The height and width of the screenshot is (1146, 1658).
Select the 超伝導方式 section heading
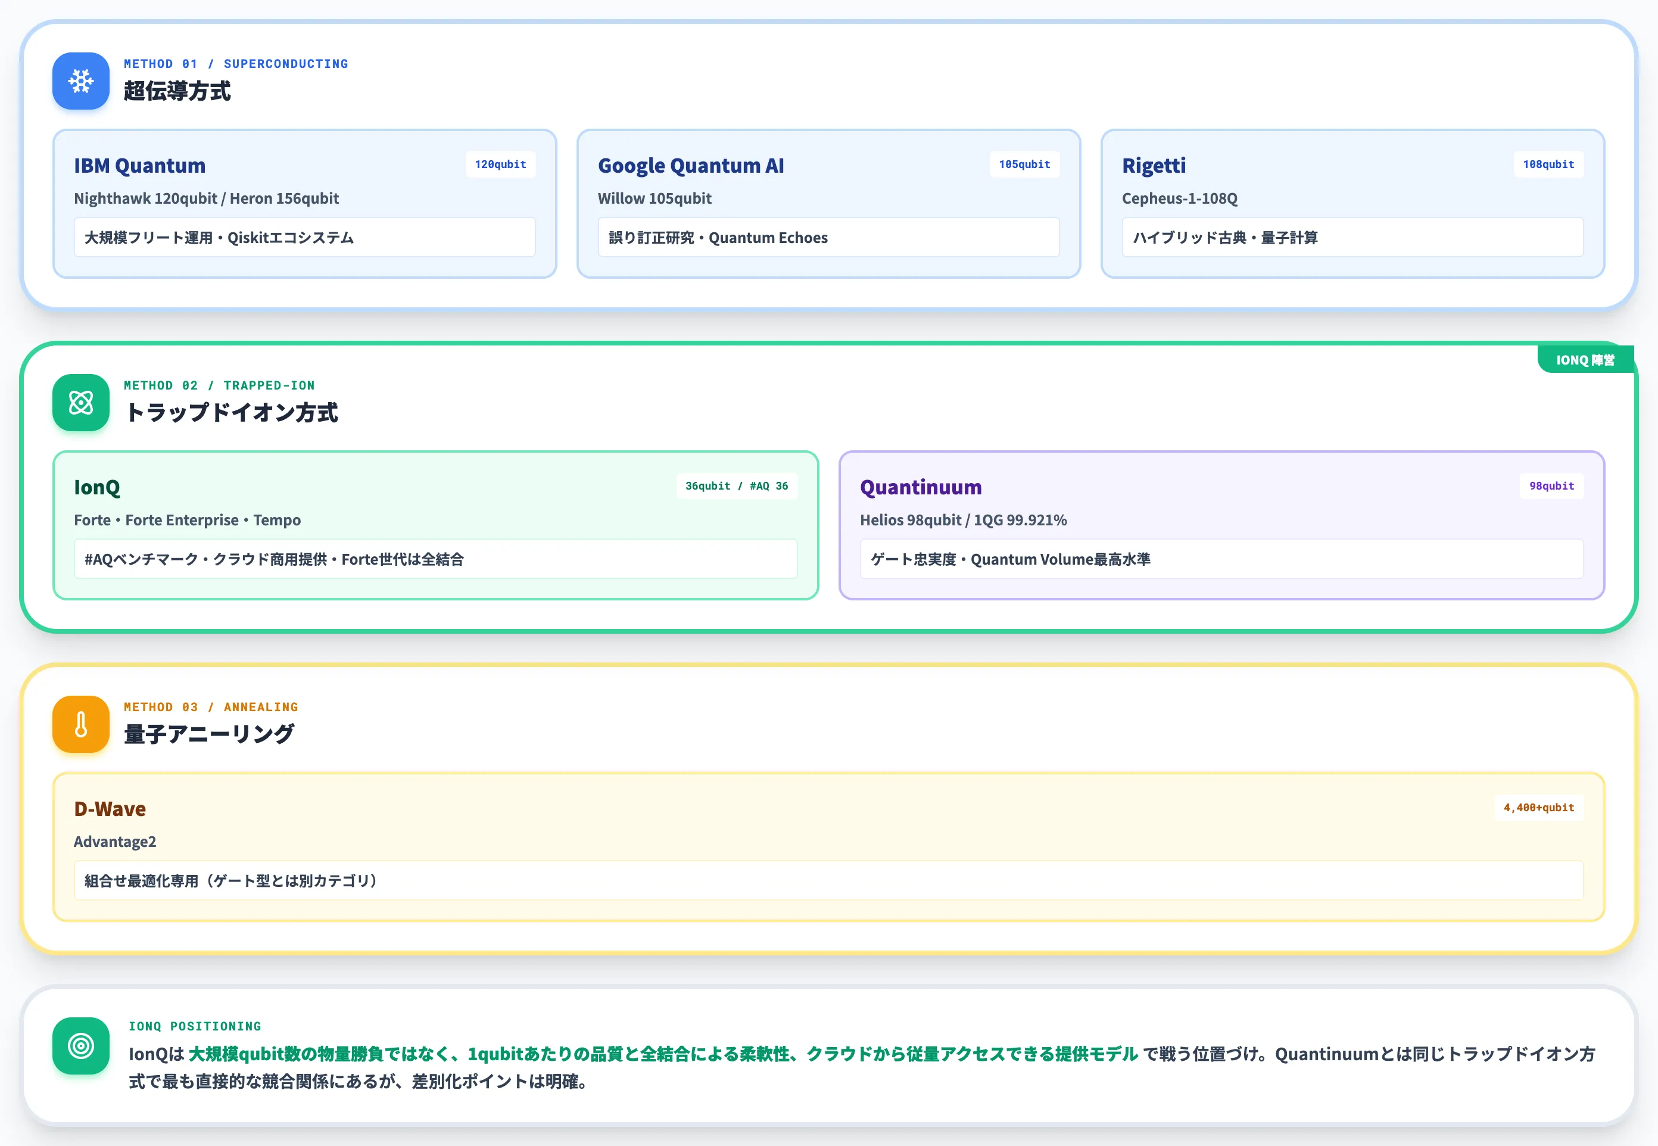[177, 91]
